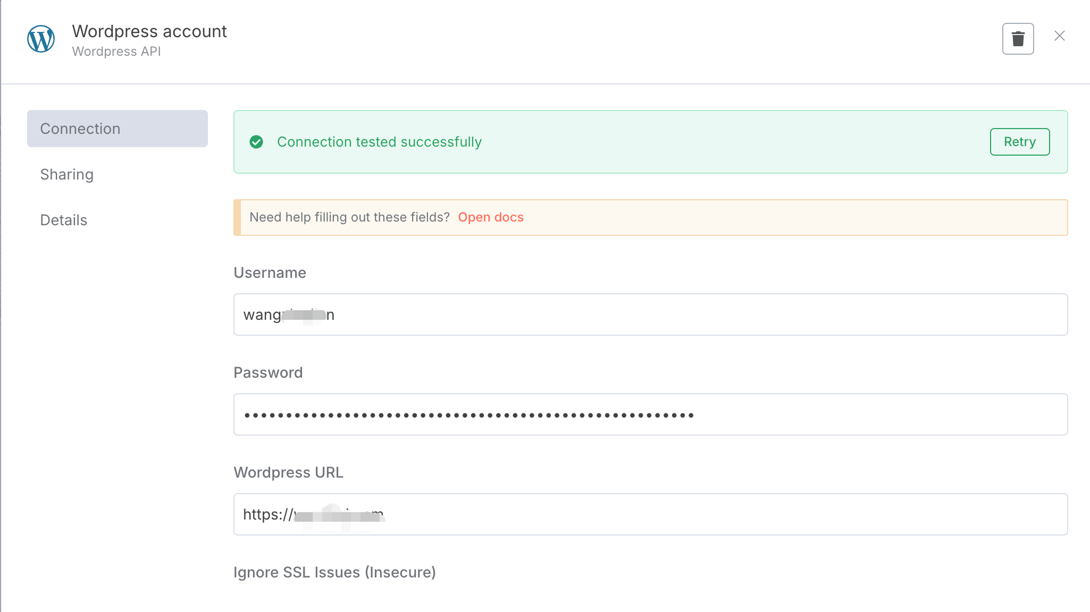Click into the Password field

tap(650, 414)
